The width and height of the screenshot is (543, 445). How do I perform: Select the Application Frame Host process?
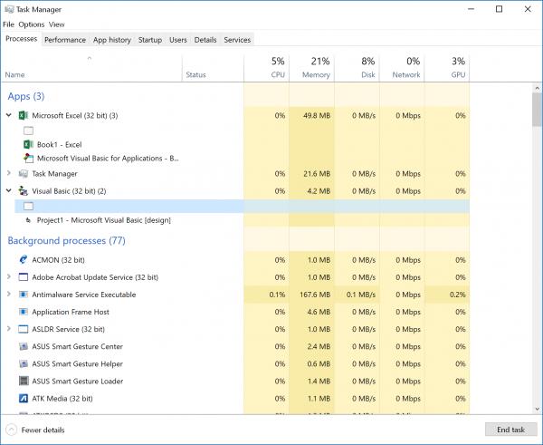click(235, 312)
